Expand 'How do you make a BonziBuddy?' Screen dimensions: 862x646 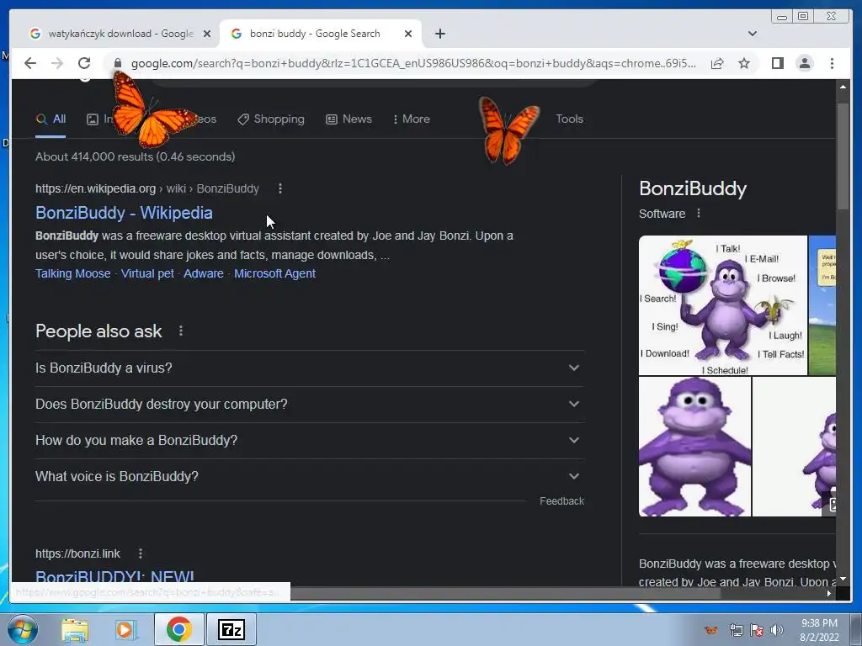pos(310,441)
